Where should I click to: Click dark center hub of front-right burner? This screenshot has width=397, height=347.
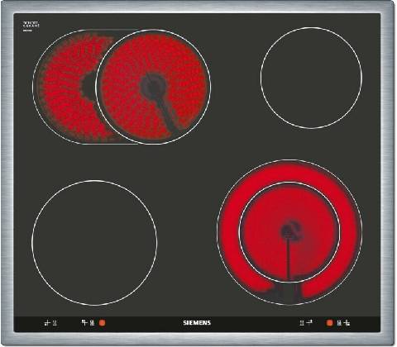pos(289,231)
